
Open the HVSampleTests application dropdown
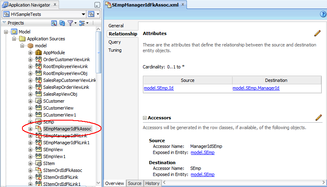click(83, 14)
